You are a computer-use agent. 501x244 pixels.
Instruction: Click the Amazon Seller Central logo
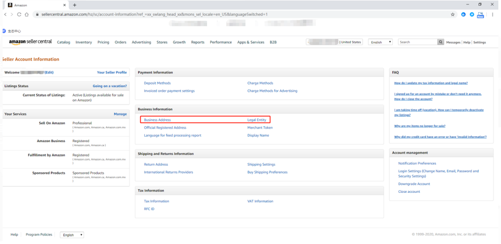point(30,42)
